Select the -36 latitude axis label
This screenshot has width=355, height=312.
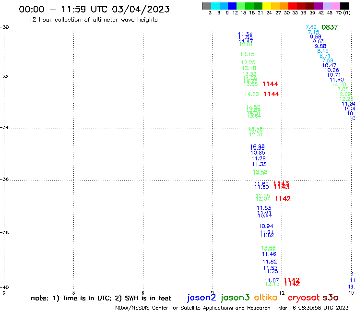4,180
